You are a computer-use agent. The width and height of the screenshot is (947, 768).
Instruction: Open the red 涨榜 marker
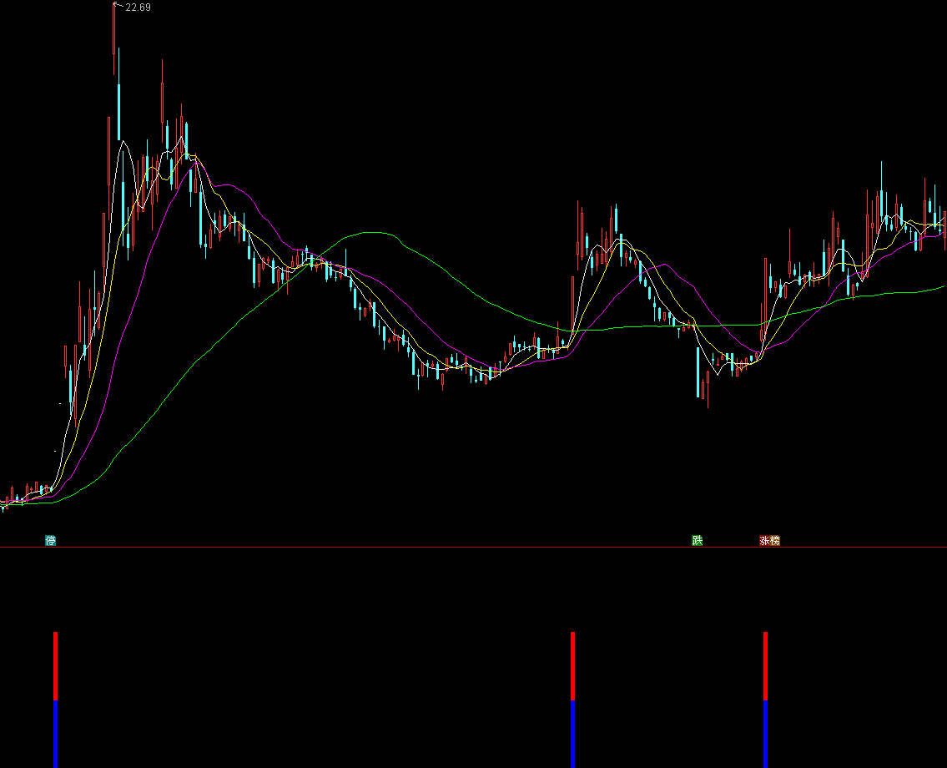768,541
